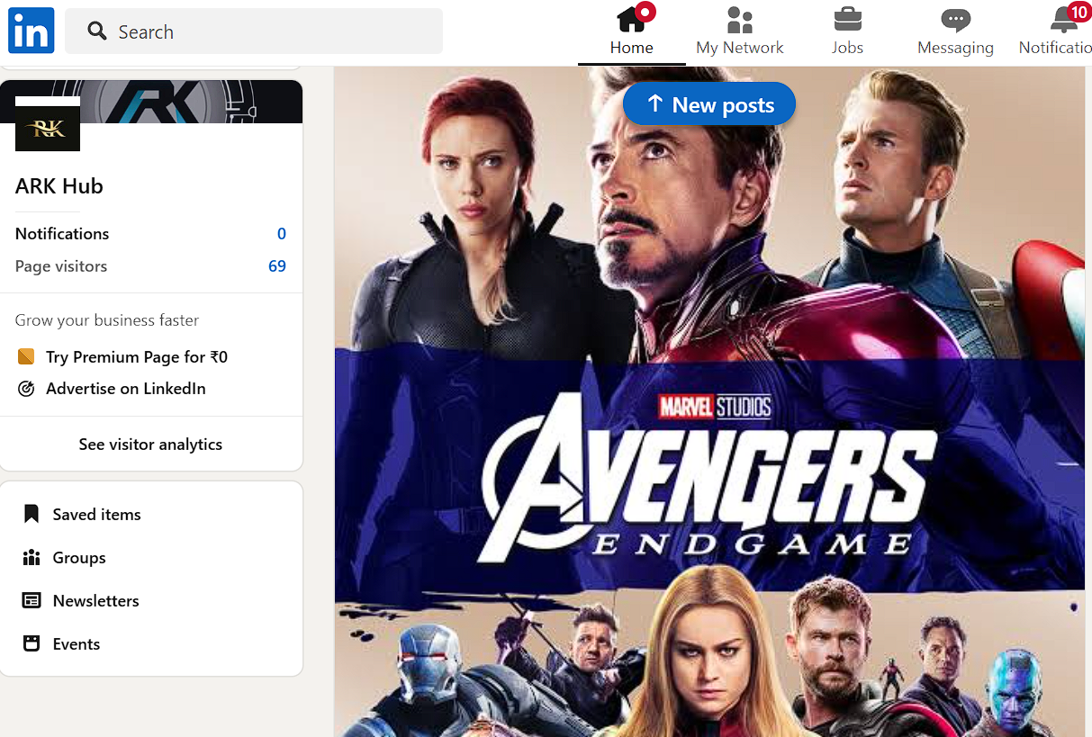Open the Messaging chat bubble icon
1092x737 pixels.
click(x=955, y=19)
